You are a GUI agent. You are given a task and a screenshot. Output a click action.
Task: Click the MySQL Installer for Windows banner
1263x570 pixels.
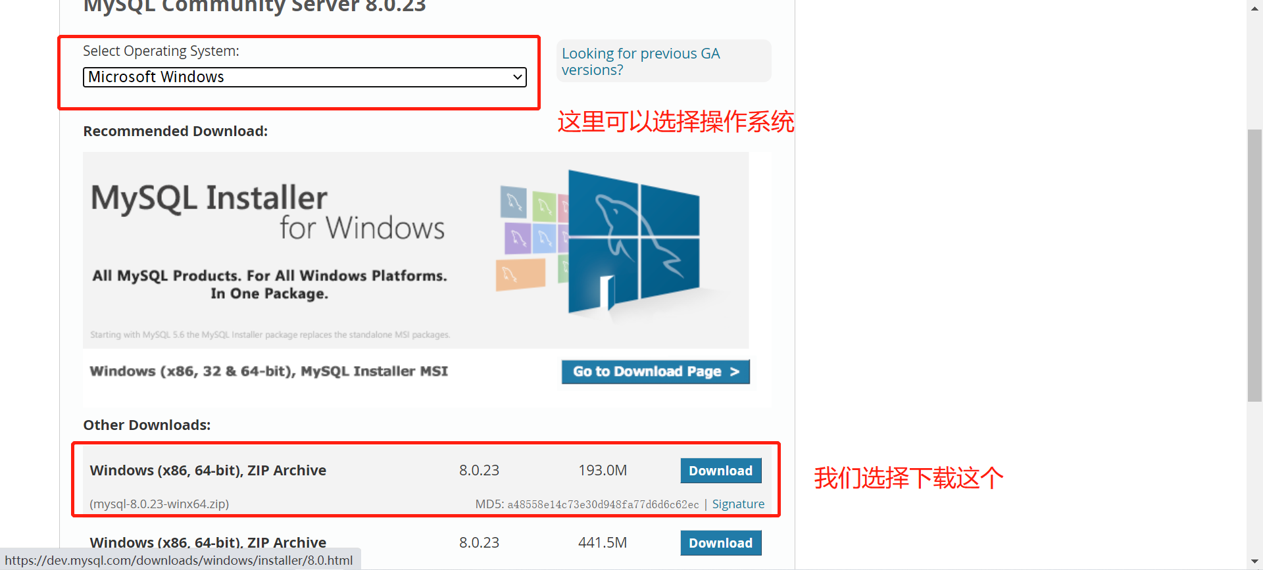[x=416, y=250]
